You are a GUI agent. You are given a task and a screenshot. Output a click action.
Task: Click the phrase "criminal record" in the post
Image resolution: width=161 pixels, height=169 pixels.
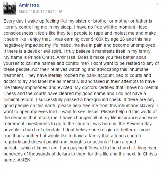(19, 99)
